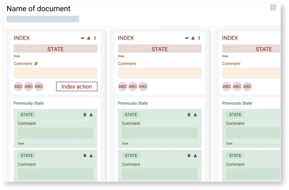Screen dimensions: 289x190
Task: Download the lower previous state in left card
Action: click(x=91, y=156)
